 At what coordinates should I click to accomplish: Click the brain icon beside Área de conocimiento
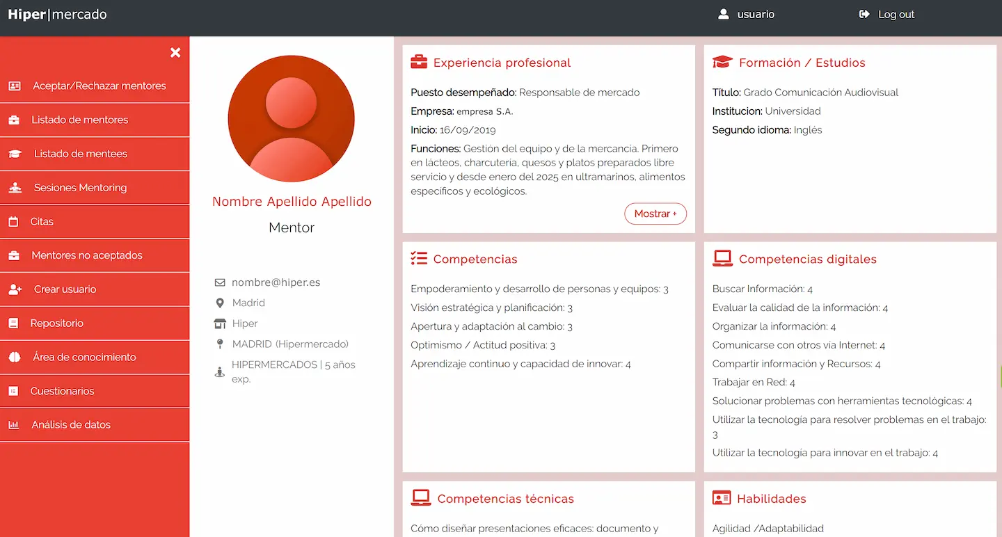pos(15,358)
